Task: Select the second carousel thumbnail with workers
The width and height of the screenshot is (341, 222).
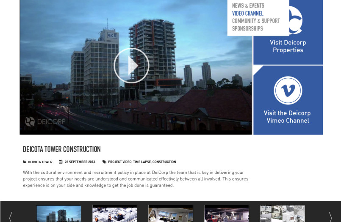Action: [114, 214]
